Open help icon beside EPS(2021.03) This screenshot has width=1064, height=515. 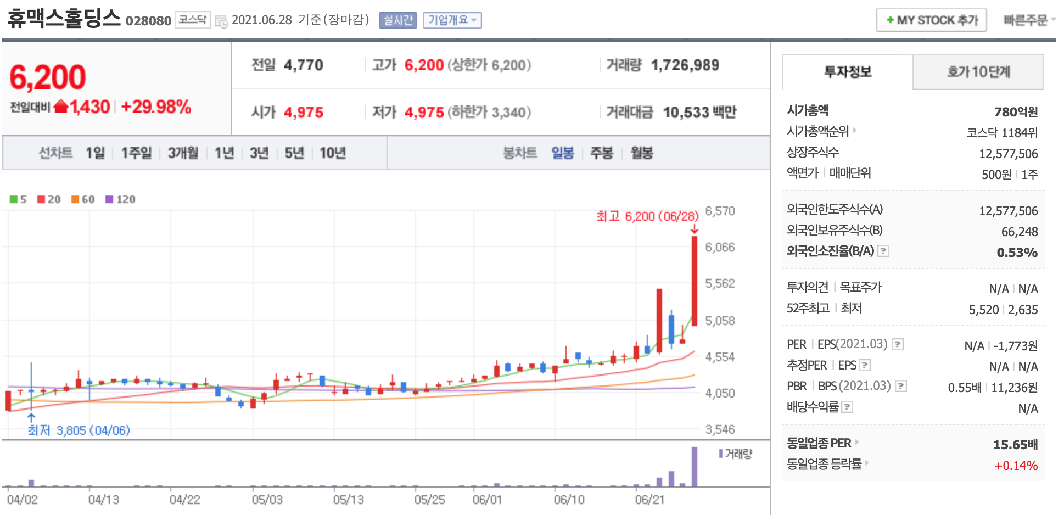click(897, 344)
